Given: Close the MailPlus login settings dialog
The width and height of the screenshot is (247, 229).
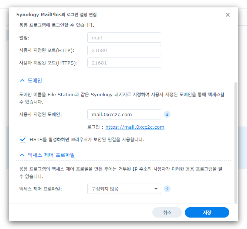Looking at the screenshot, I should click(228, 15).
